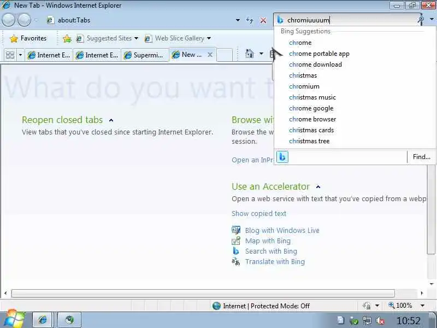Select the 'christmas cards' suggestion
Image resolution: width=437 pixels, height=328 pixels.
tap(311, 130)
